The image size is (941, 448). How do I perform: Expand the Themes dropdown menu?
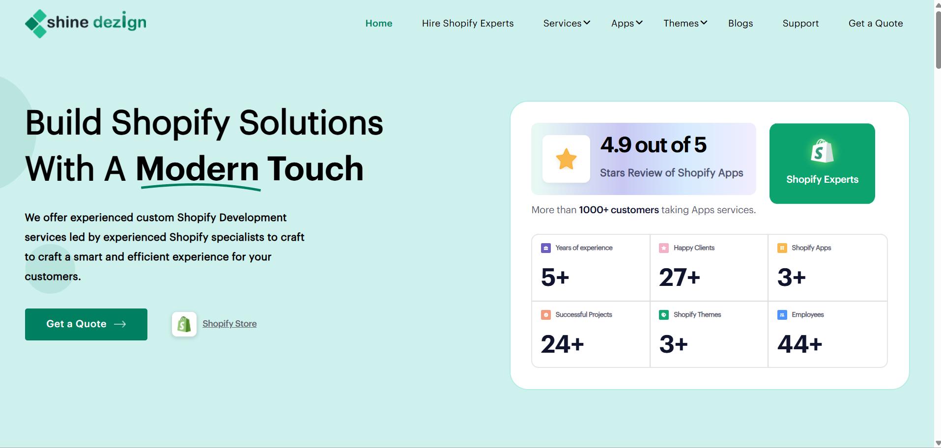click(x=685, y=23)
